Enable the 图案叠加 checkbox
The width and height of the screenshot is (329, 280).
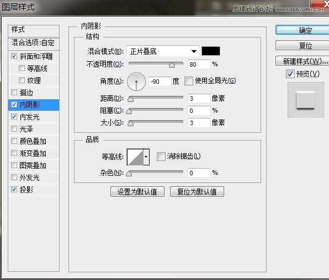(x=14, y=165)
